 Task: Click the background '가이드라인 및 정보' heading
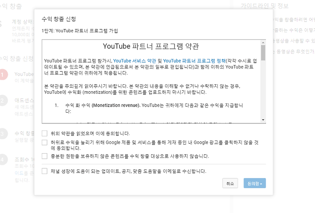265,6
